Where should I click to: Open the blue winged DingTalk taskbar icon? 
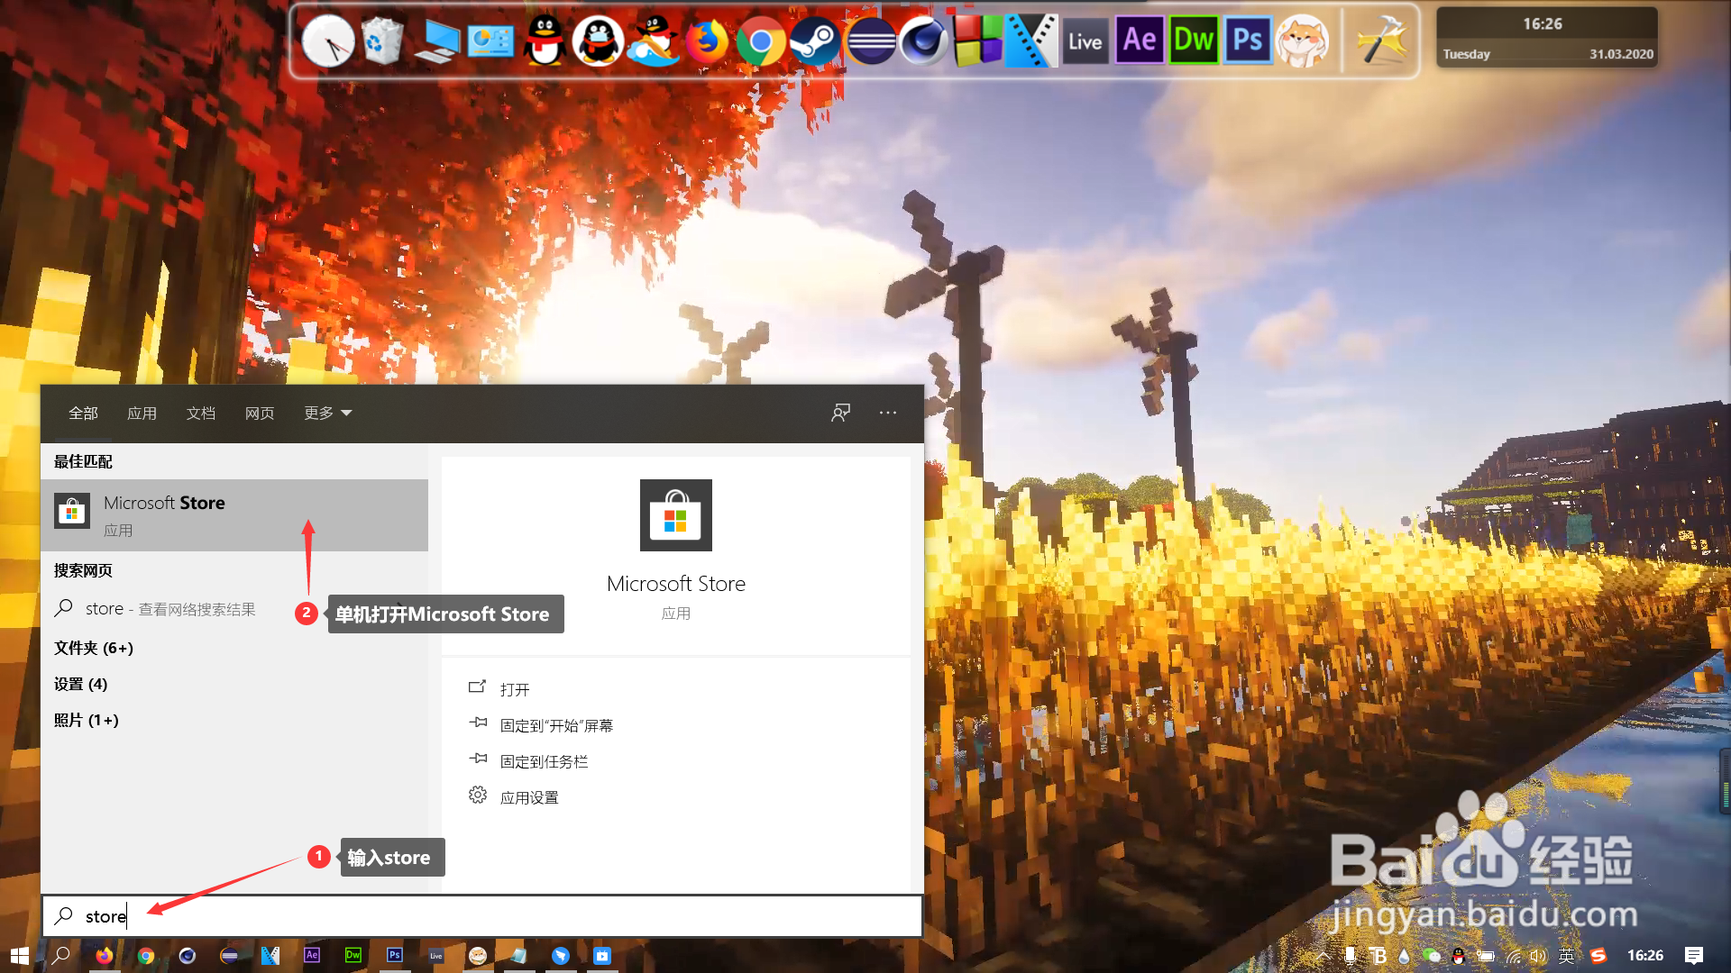tap(561, 956)
